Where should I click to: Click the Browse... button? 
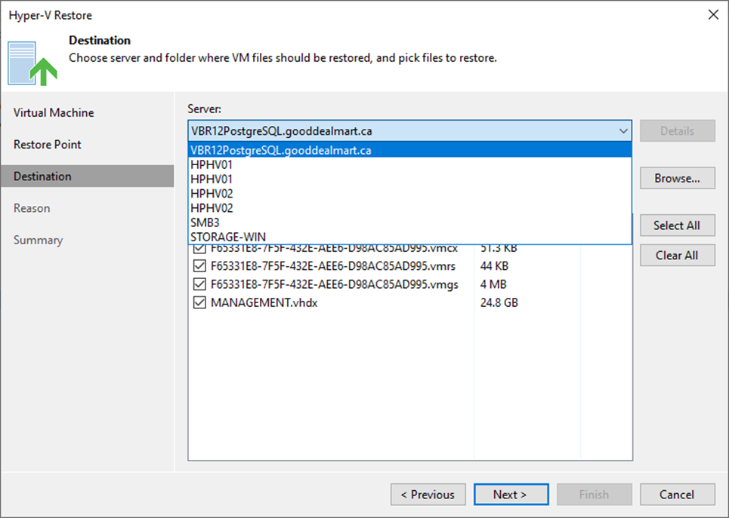click(x=678, y=178)
